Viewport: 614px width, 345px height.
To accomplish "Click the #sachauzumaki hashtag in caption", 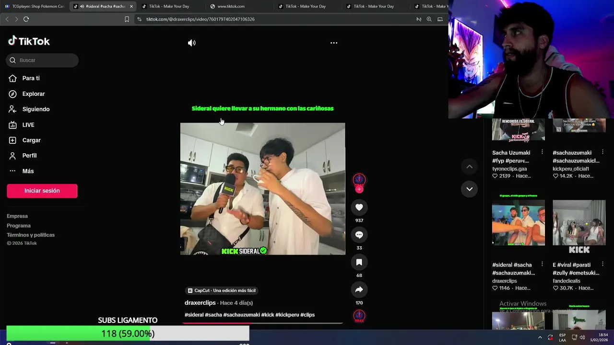I will (x=241, y=315).
